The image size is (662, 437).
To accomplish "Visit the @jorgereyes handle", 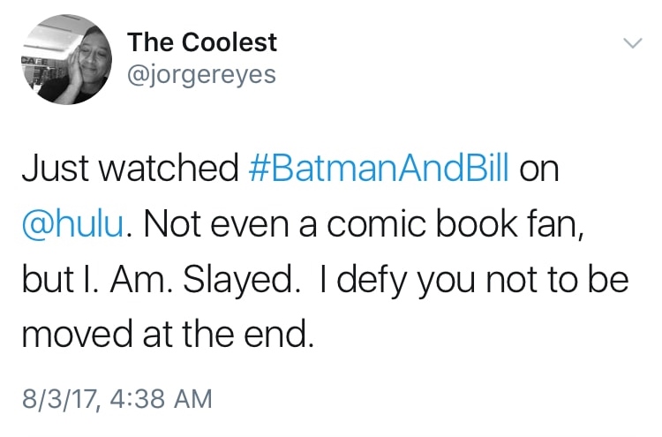I will pos(202,74).
